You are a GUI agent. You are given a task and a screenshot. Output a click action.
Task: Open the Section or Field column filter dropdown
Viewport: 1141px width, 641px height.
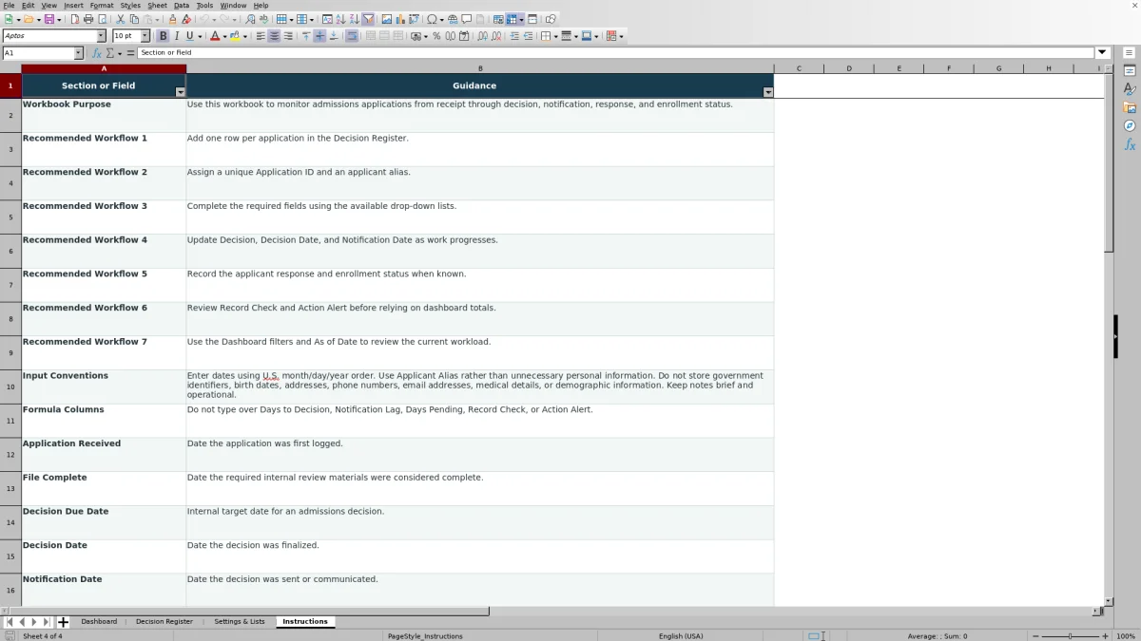click(x=181, y=92)
